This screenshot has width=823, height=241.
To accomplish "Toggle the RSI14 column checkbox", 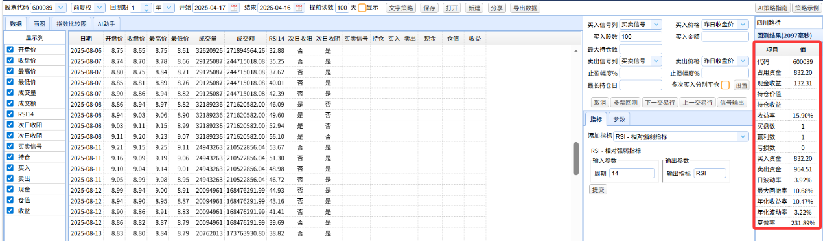I will coord(10,114).
